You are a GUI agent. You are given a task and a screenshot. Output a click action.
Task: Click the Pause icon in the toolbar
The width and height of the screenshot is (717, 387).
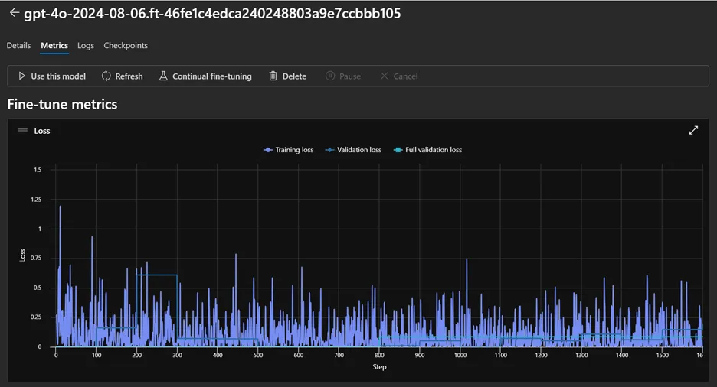click(330, 76)
